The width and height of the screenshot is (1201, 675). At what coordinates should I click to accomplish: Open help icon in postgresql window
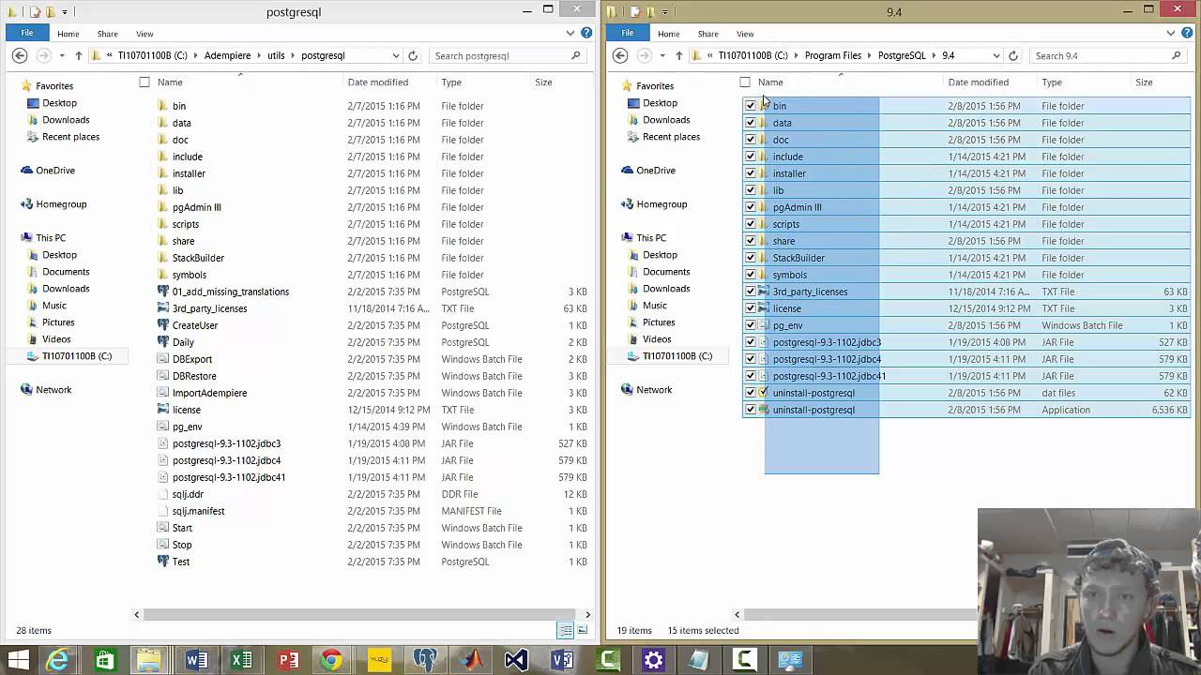coord(586,34)
